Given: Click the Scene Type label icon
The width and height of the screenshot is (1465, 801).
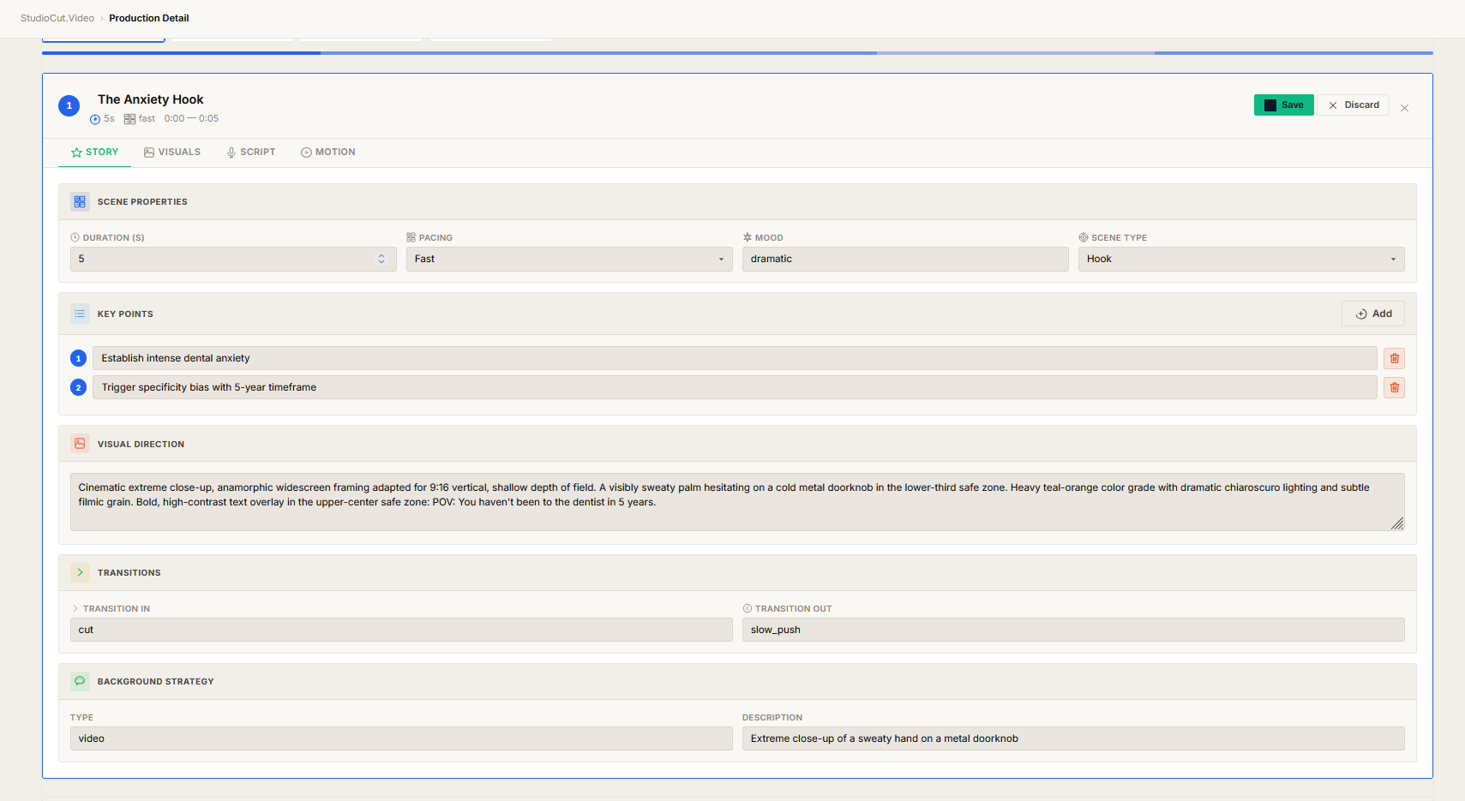Looking at the screenshot, I should pyautogui.click(x=1084, y=237).
